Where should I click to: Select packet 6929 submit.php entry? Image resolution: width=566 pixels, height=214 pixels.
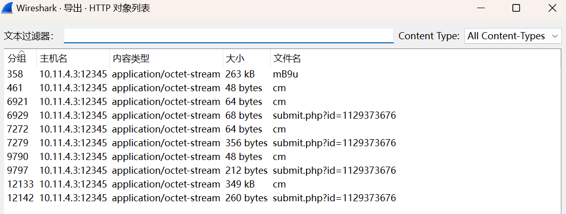pyautogui.click(x=334, y=116)
